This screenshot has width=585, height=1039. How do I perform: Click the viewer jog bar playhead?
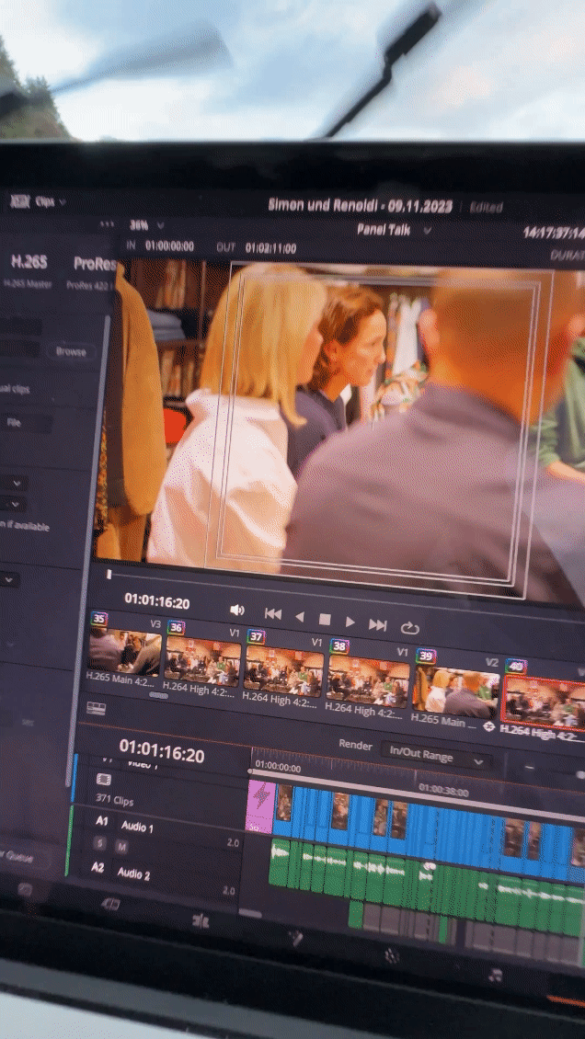point(109,575)
